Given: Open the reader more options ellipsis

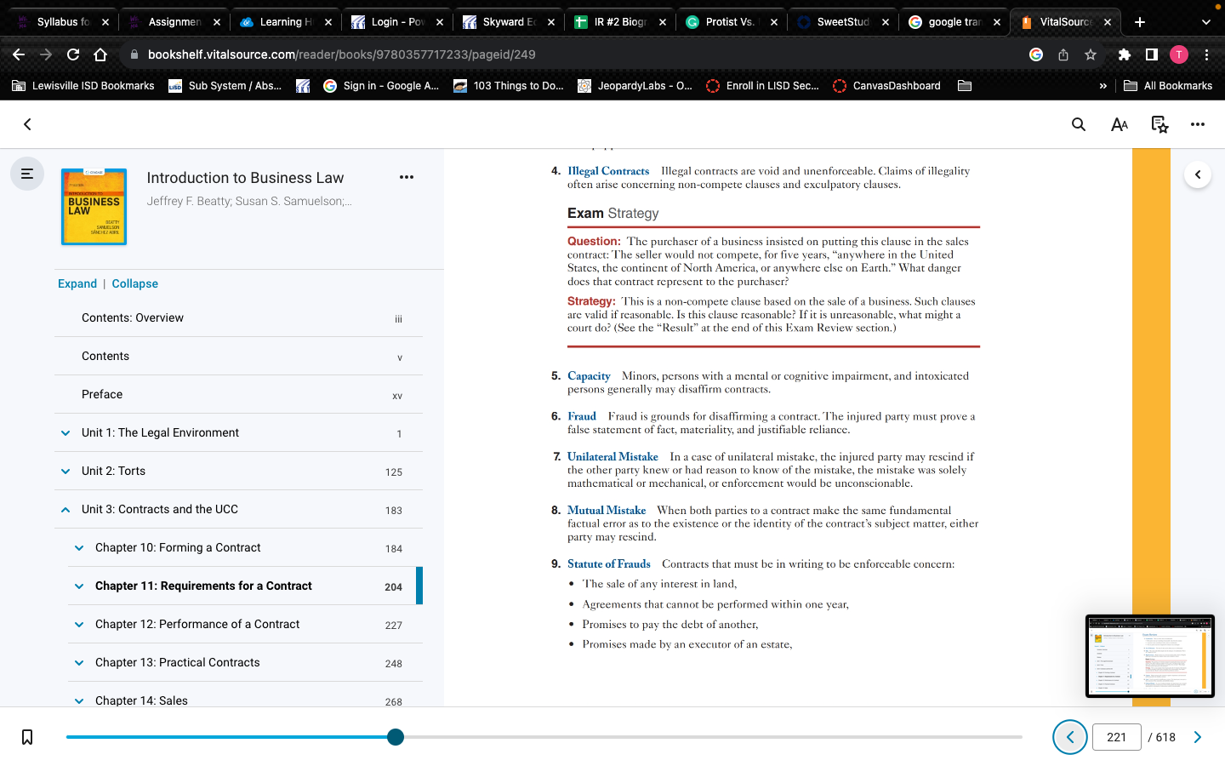Looking at the screenshot, I should point(1198,124).
